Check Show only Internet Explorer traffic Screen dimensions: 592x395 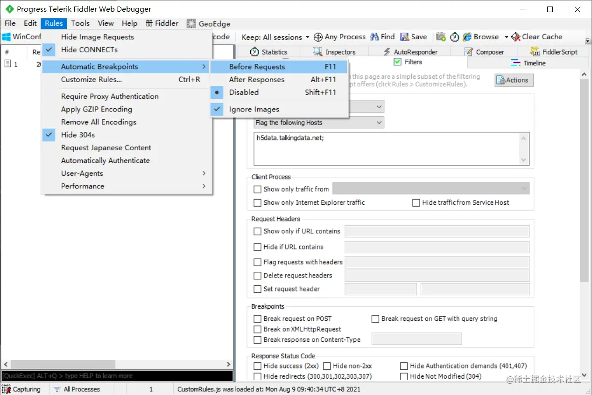257,203
